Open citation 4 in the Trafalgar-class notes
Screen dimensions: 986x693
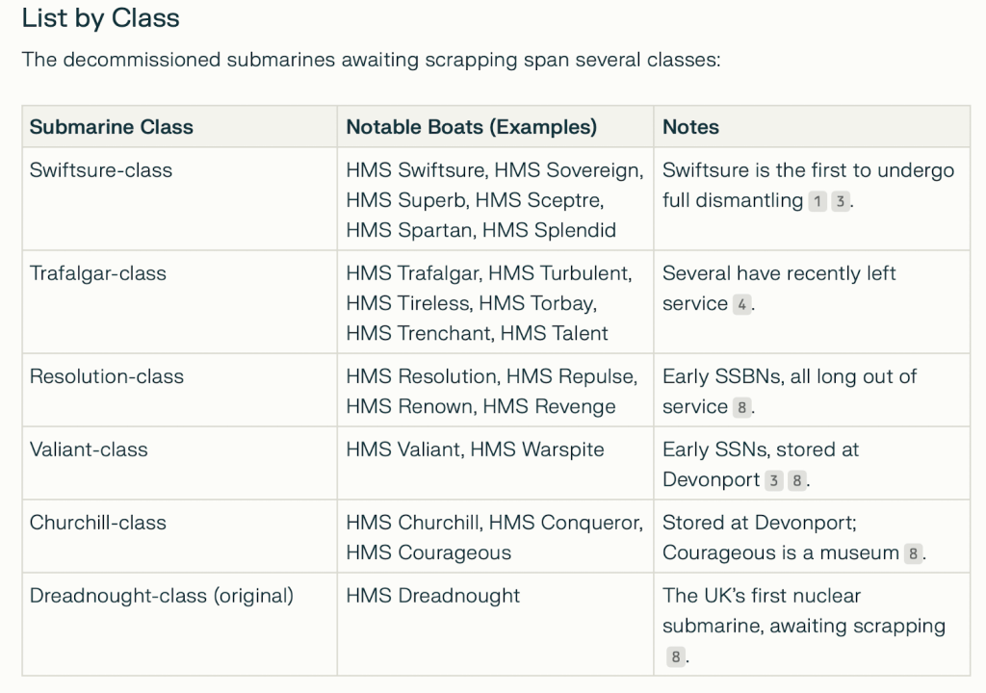pyautogui.click(x=741, y=304)
